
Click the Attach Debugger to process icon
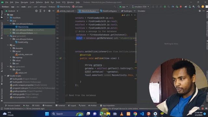(x=177, y=6)
